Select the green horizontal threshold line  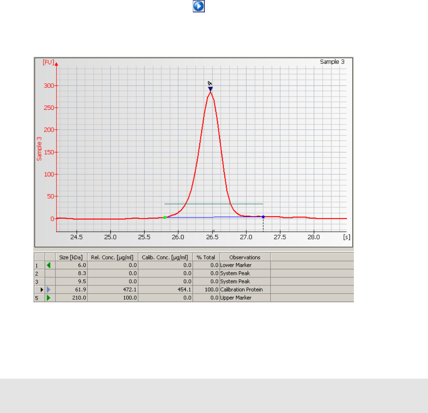214,204
